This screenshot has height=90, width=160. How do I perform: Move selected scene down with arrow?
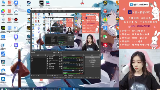39,75
